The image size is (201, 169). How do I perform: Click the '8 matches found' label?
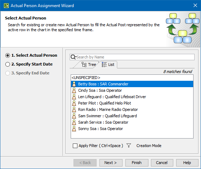pos(178,72)
